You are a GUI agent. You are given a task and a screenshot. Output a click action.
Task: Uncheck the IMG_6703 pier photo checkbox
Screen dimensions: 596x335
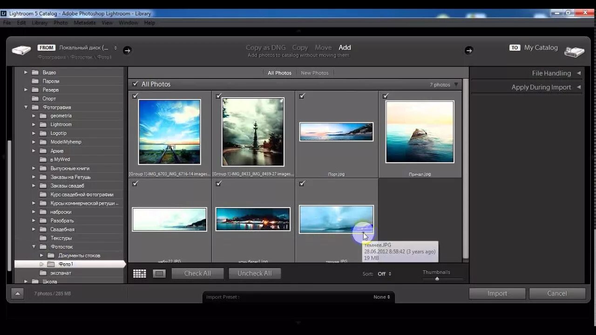point(135,96)
